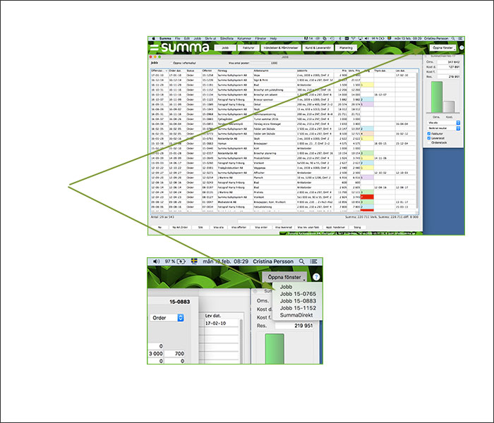The height and width of the screenshot is (423, 494).
Task: Open the Sändlista menu
Action: click(227, 38)
